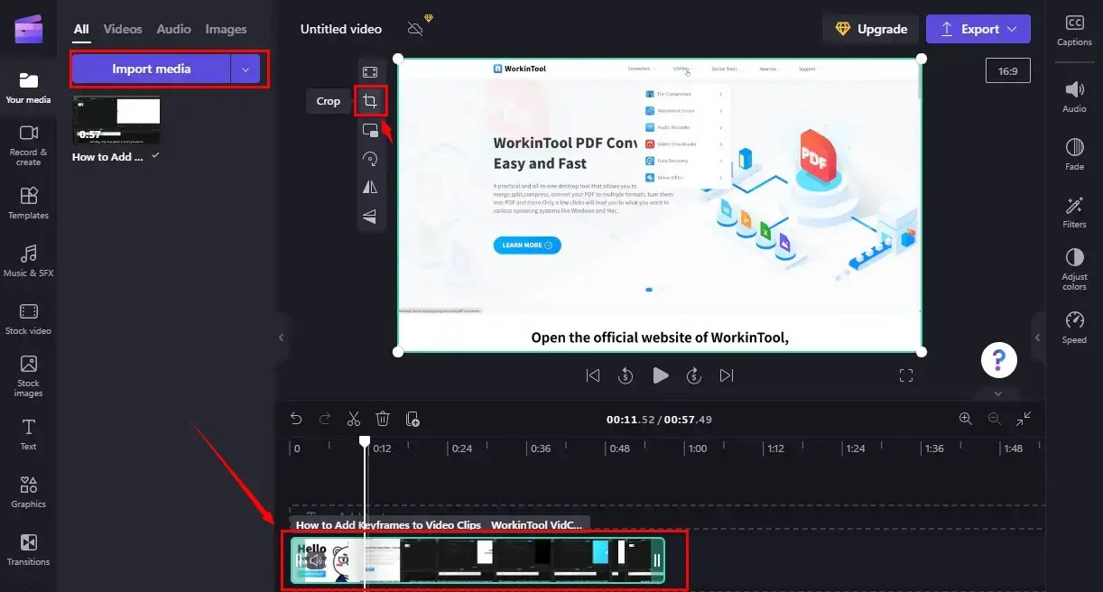Open the Filters panel
The image size is (1103, 592).
pos(1074,210)
